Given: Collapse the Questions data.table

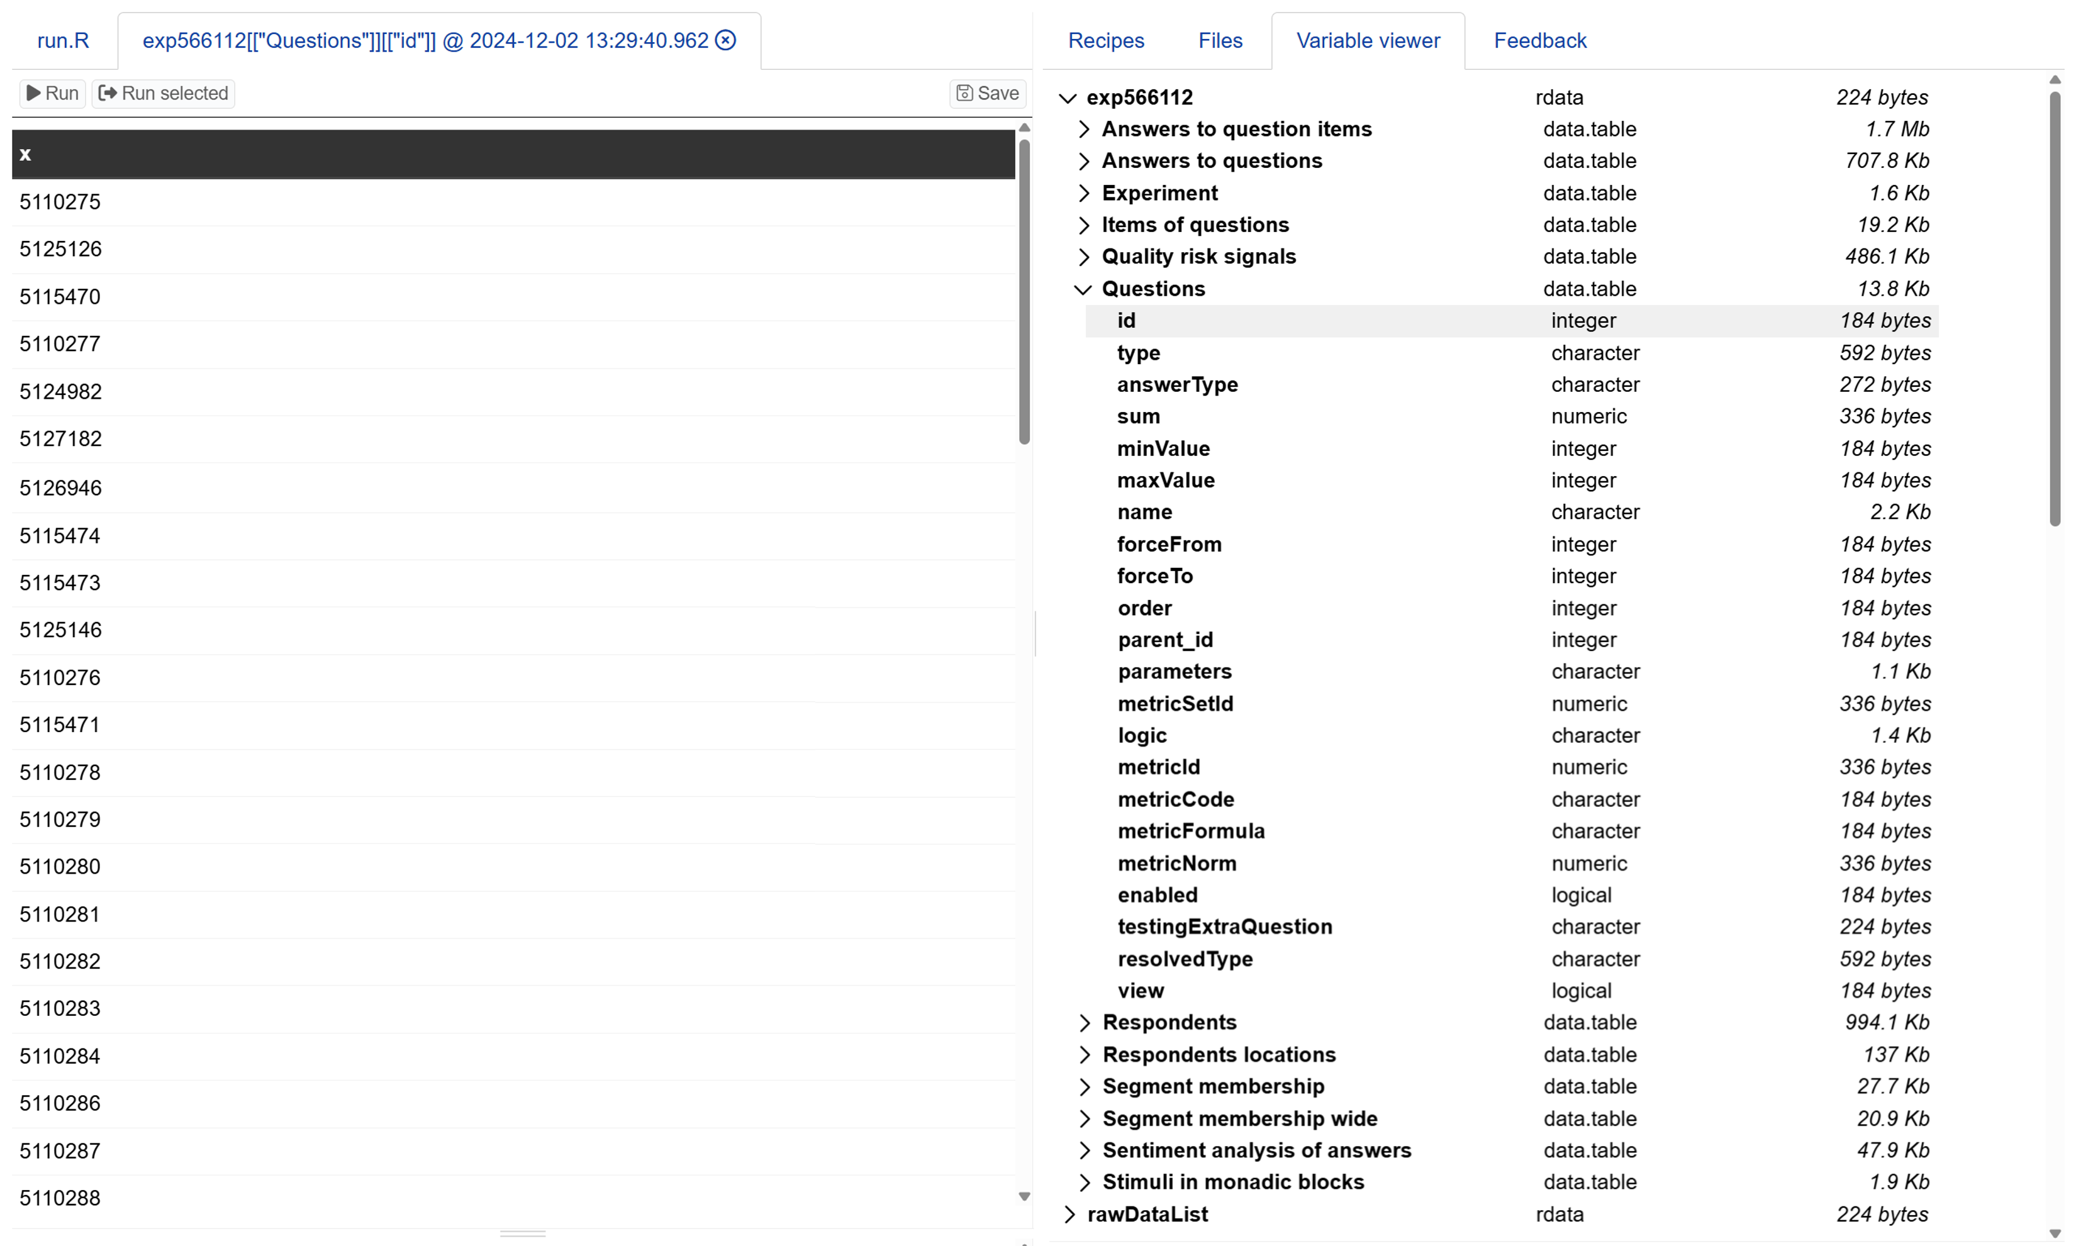Looking at the screenshot, I should (1083, 290).
